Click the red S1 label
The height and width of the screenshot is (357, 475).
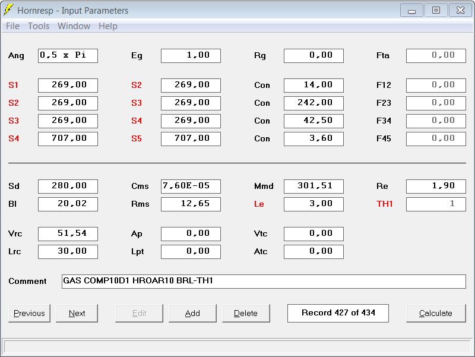tap(13, 85)
